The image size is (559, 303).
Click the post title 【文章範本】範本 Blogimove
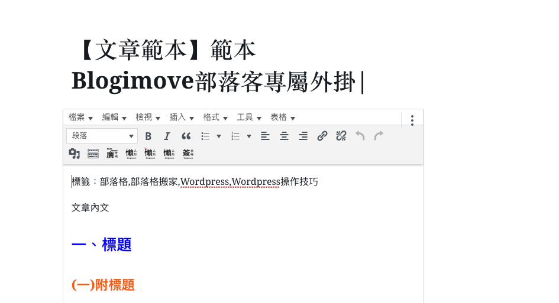pos(218,66)
